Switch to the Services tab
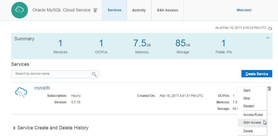The image size is (278, 139). coord(114,10)
